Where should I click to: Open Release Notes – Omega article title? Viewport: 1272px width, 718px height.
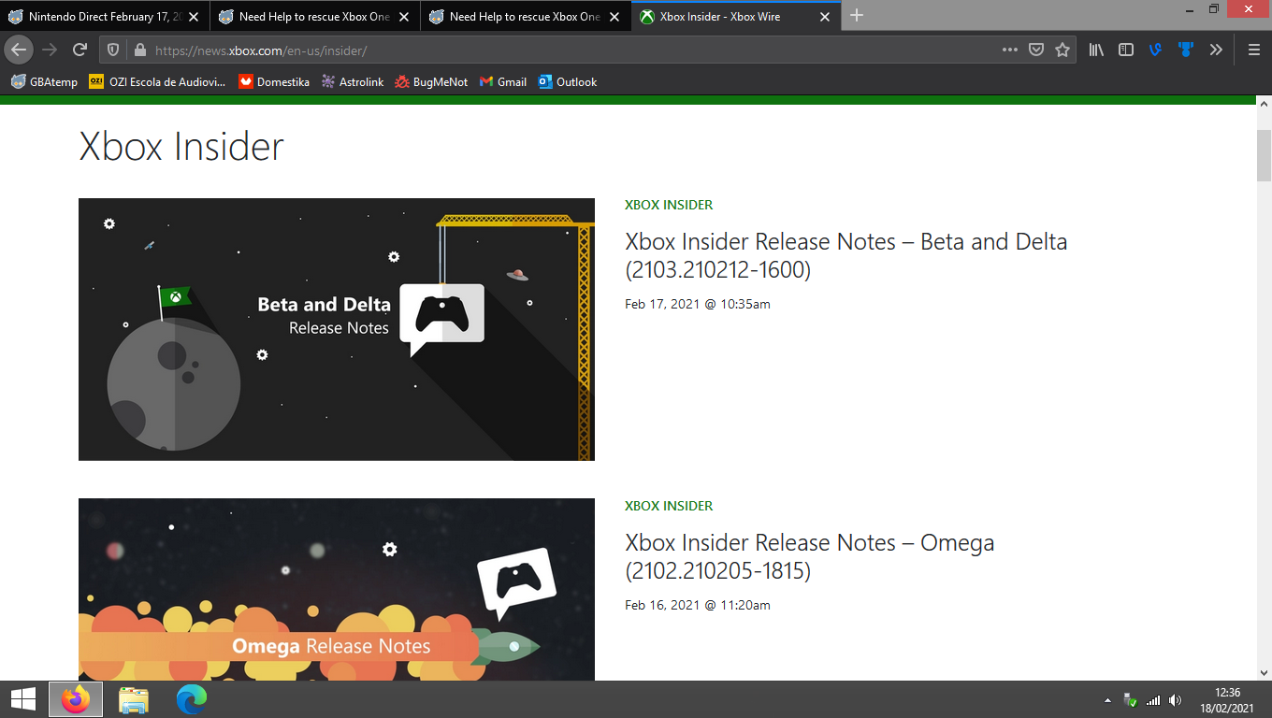point(810,556)
